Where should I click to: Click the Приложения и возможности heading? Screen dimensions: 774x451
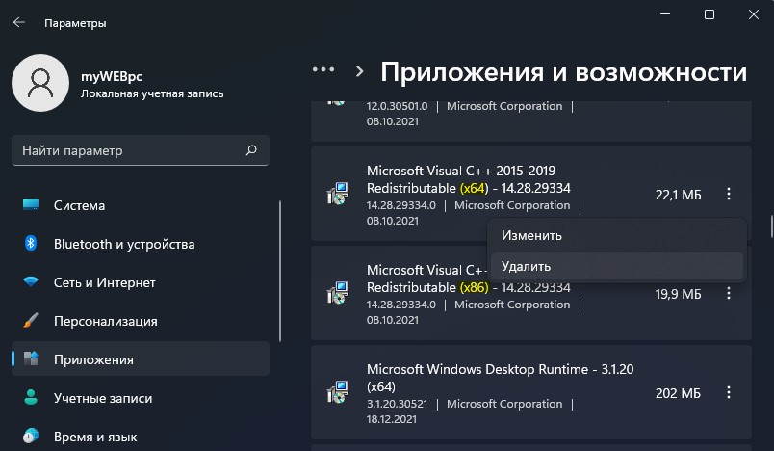click(564, 72)
